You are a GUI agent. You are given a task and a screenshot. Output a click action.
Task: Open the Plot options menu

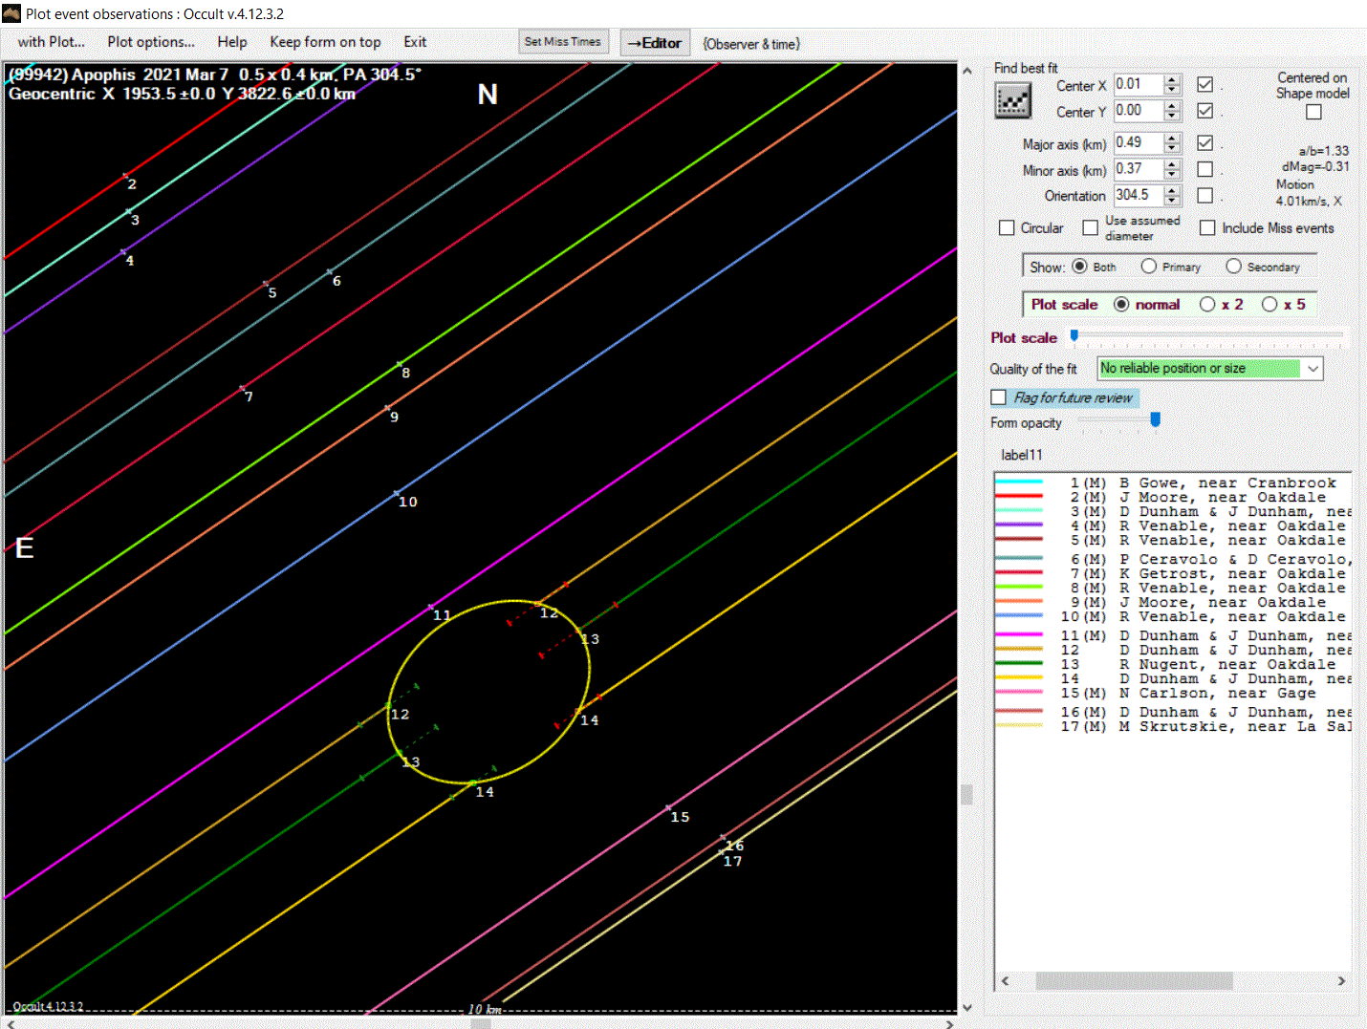click(151, 42)
